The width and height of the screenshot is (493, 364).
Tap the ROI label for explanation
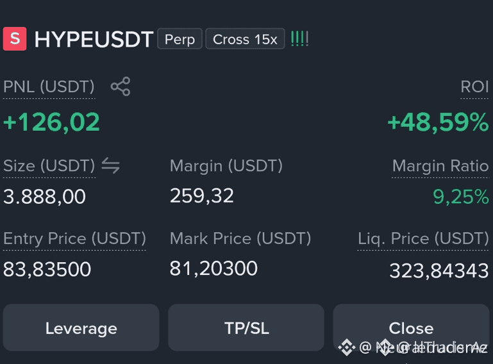474,87
